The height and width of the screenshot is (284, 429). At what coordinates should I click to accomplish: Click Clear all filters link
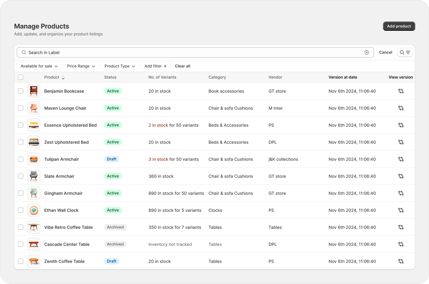(183, 66)
